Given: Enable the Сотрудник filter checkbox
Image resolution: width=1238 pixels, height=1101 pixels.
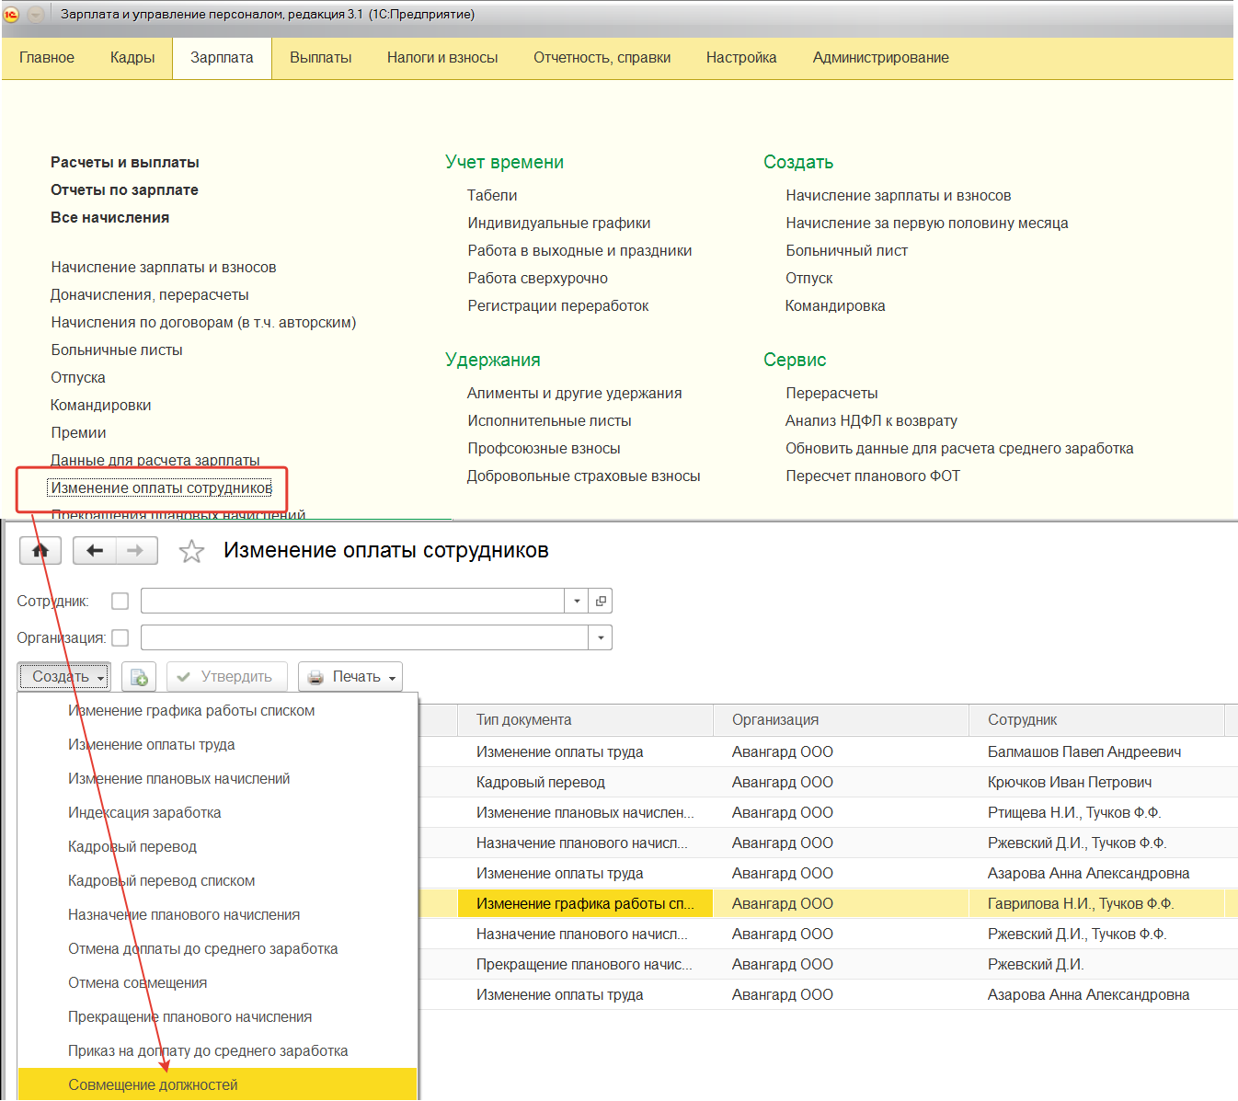Looking at the screenshot, I should pos(120,602).
